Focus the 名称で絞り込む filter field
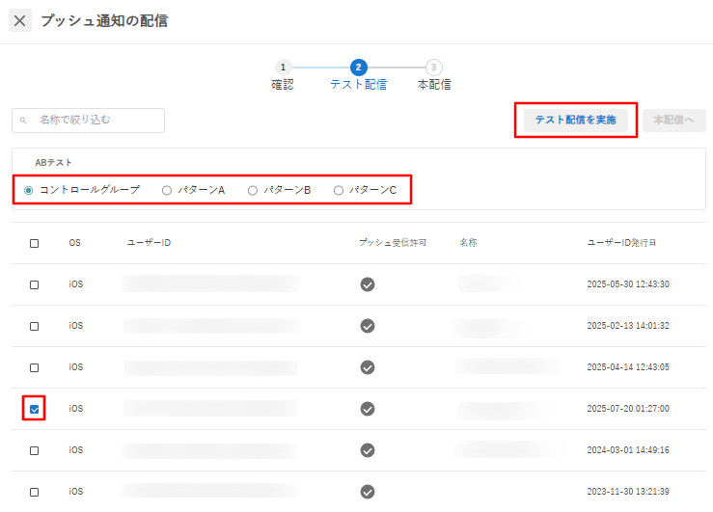This screenshot has width=713, height=512. 88,121
